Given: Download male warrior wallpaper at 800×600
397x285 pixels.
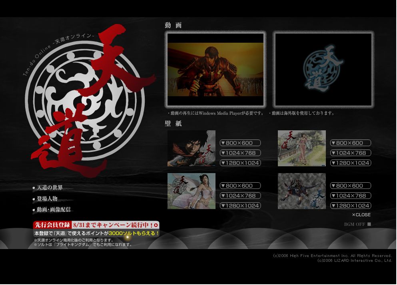Looking at the screenshot, I should (x=240, y=143).
